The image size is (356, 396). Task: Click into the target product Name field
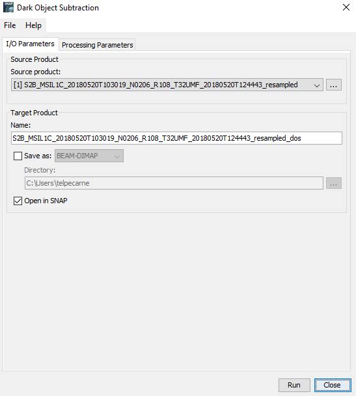176,138
